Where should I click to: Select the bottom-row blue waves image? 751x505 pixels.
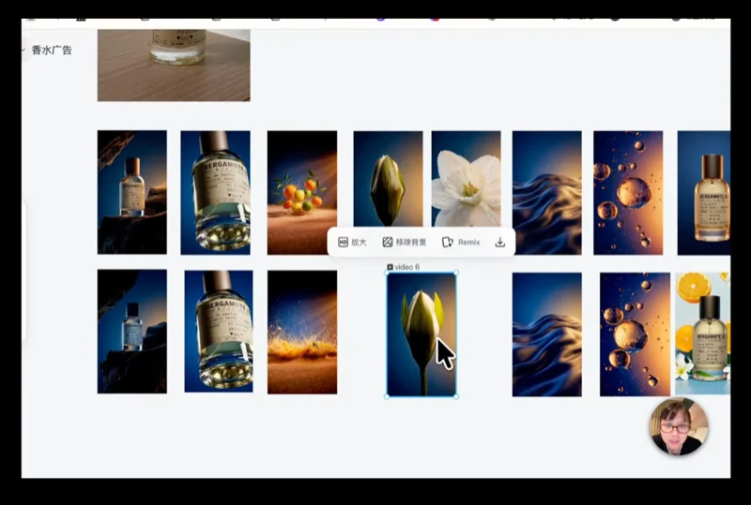point(546,334)
